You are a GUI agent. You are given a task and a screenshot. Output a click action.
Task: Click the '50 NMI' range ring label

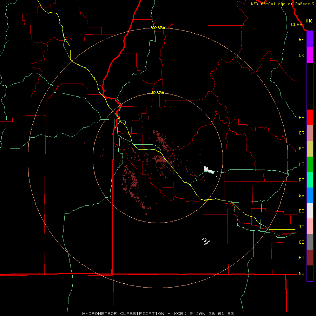click(x=158, y=93)
